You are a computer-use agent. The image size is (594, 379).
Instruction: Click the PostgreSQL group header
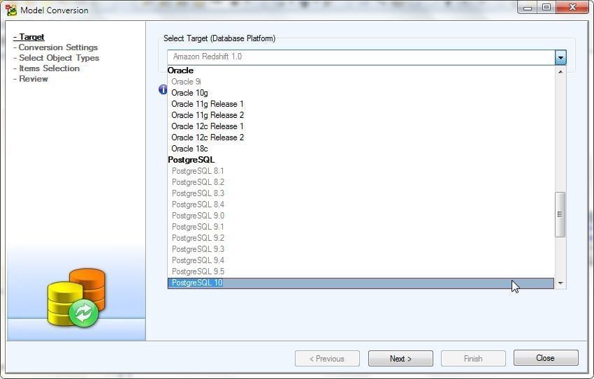pyautogui.click(x=191, y=160)
